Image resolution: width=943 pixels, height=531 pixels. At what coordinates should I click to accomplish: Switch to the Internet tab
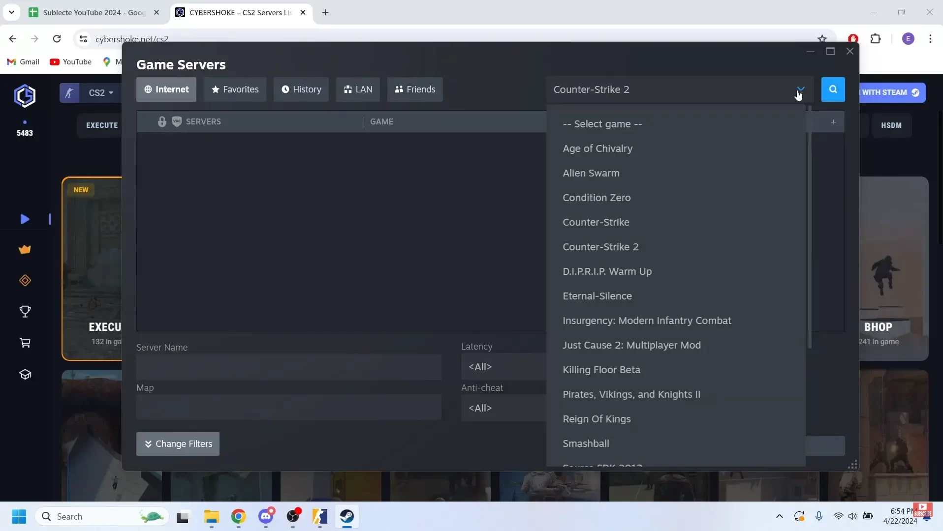pos(166,89)
